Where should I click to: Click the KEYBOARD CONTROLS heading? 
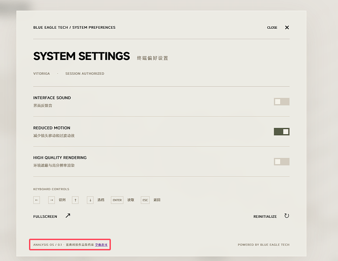click(x=51, y=189)
